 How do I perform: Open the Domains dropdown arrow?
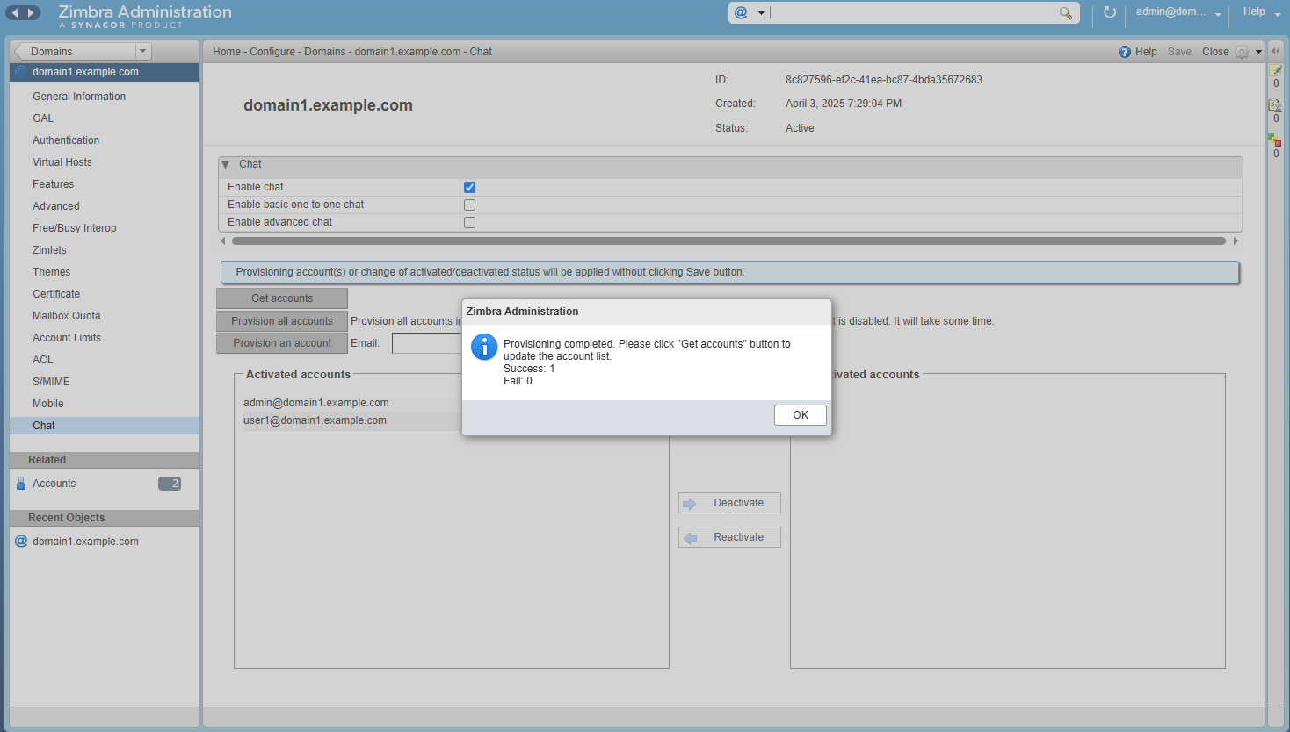[x=142, y=51]
